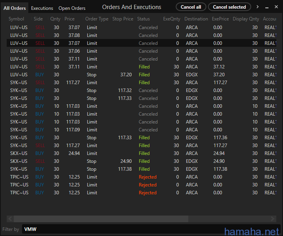
Task: Select the All Orders tab
Action: (15, 8)
